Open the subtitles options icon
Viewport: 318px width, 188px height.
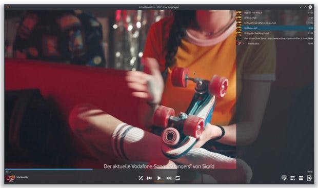tap(284, 178)
